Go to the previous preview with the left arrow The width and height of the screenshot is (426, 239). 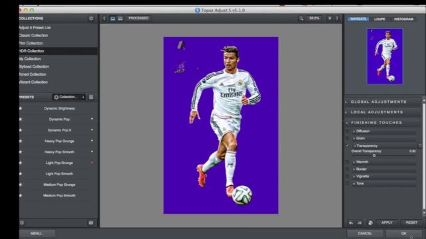[105, 18]
